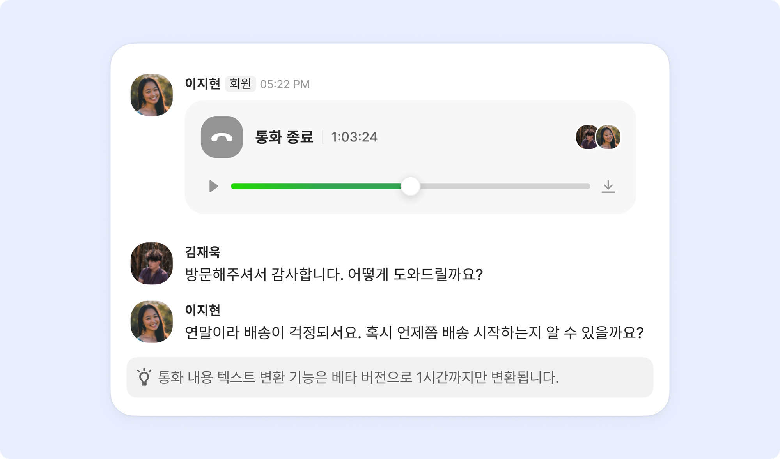The height and width of the screenshot is (459, 780).
Task: Click 이지현's avatar beside the 05:22 PM message
Action: tap(152, 95)
